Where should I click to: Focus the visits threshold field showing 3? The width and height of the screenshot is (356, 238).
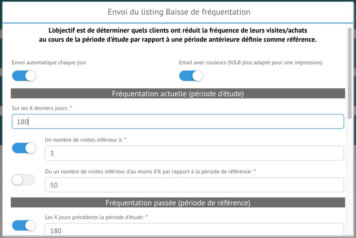(x=194, y=153)
